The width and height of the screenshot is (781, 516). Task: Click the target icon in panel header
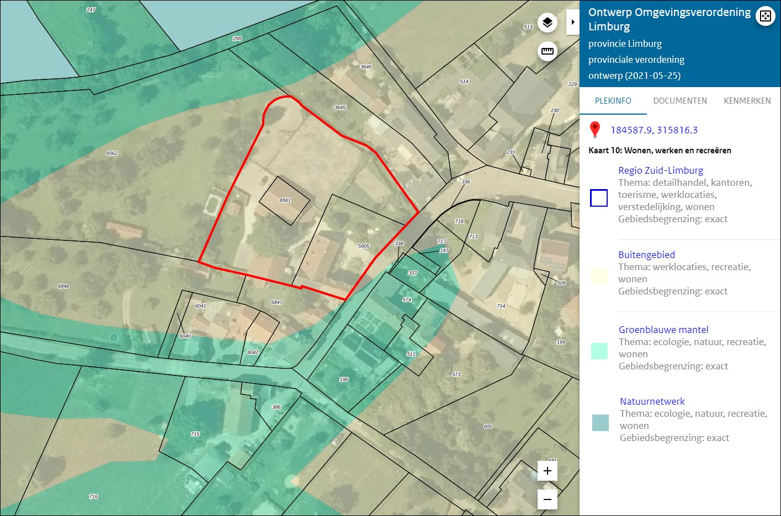point(765,16)
